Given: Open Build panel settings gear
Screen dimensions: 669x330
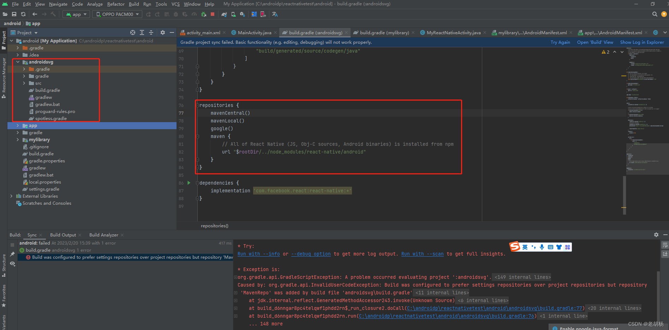Looking at the screenshot, I should [656, 235].
